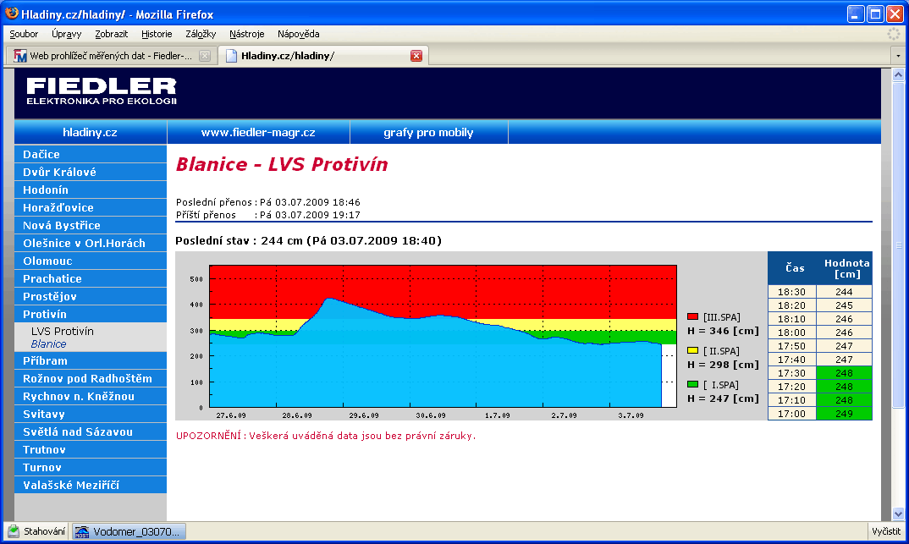Select Světlá nad Sázavou in the sidebar
This screenshot has height=544, width=909.
click(91, 432)
